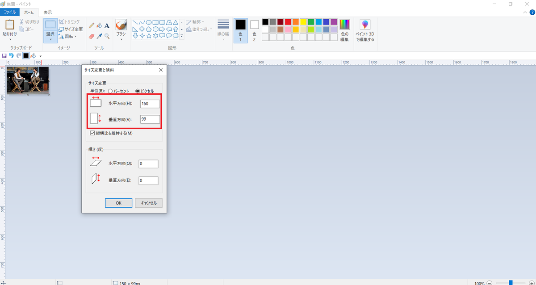Open Customize Quick Access Toolbar dropdown

pos(40,56)
